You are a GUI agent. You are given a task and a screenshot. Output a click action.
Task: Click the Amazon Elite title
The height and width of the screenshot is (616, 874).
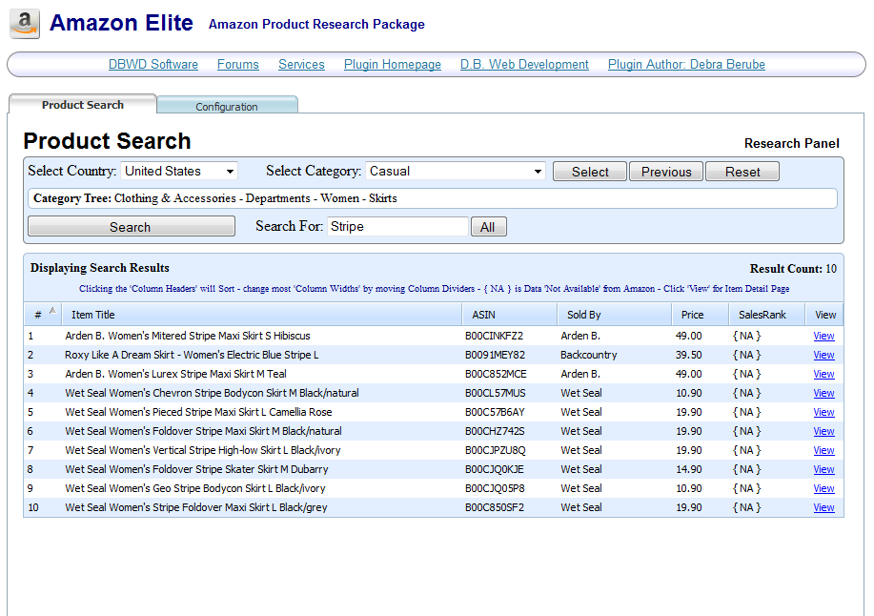click(x=121, y=23)
